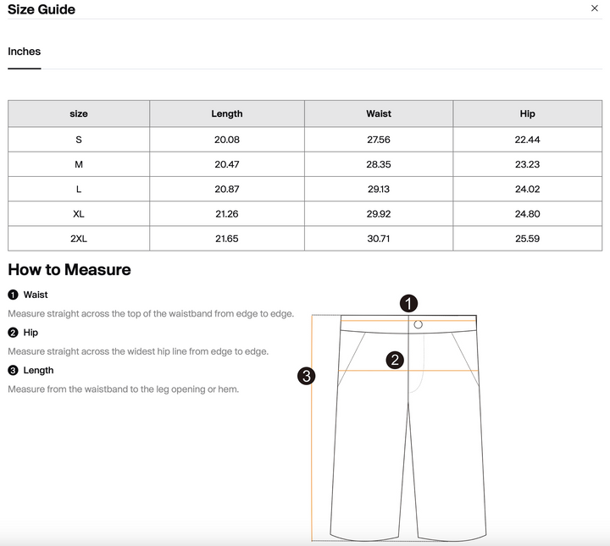This screenshot has width=610, height=546.
Task: Close the Size Guide dialog
Action: coord(595,8)
